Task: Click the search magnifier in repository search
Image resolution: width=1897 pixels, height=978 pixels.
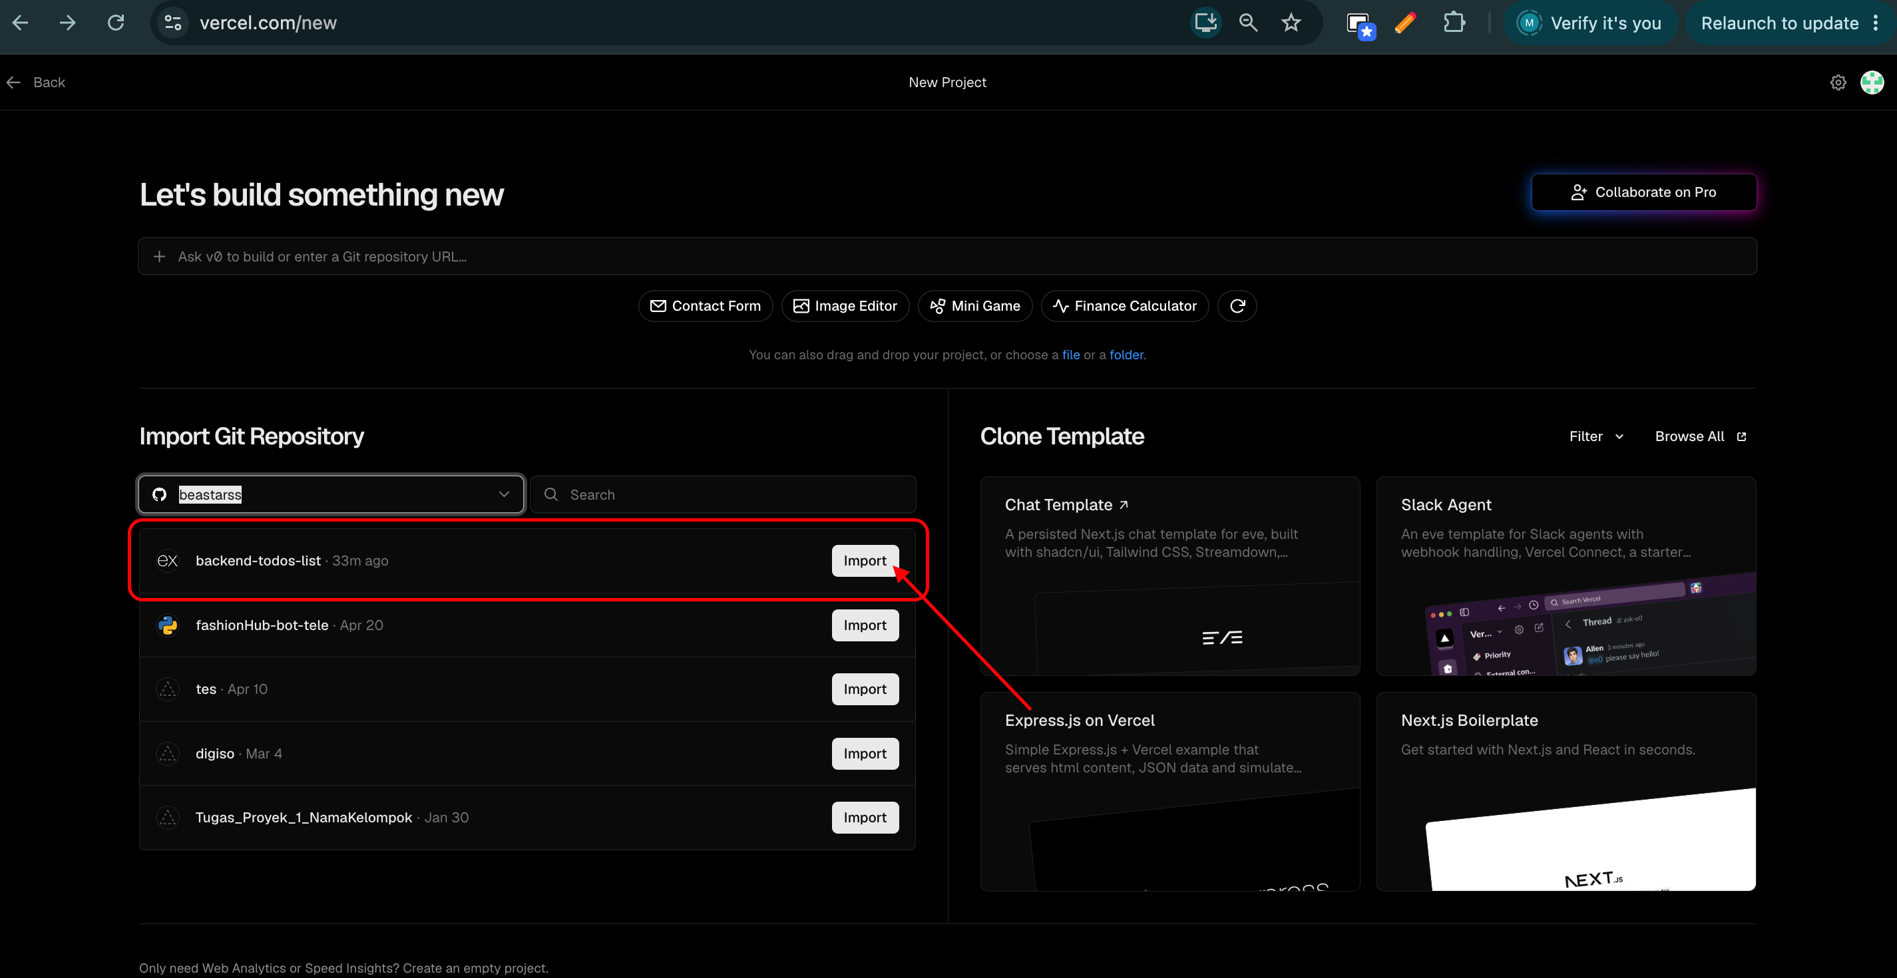Action: [x=551, y=494]
